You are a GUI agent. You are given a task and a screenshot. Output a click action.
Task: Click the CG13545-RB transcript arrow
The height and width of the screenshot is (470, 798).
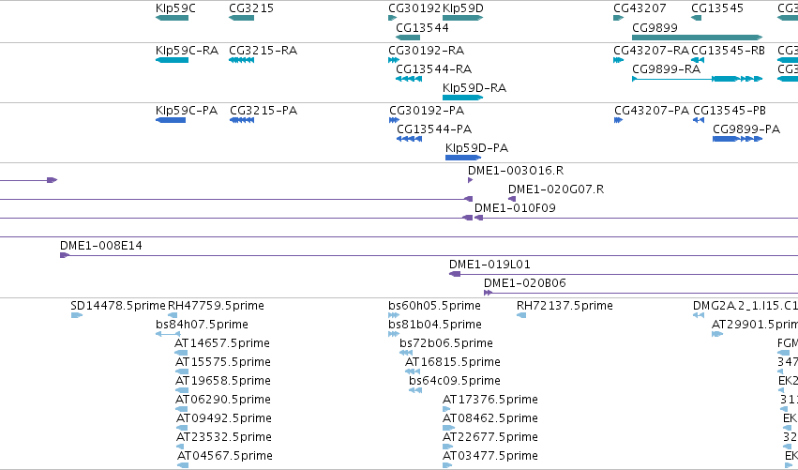click(x=698, y=60)
